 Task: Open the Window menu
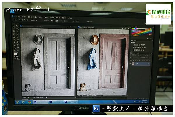(x=64, y=18)
